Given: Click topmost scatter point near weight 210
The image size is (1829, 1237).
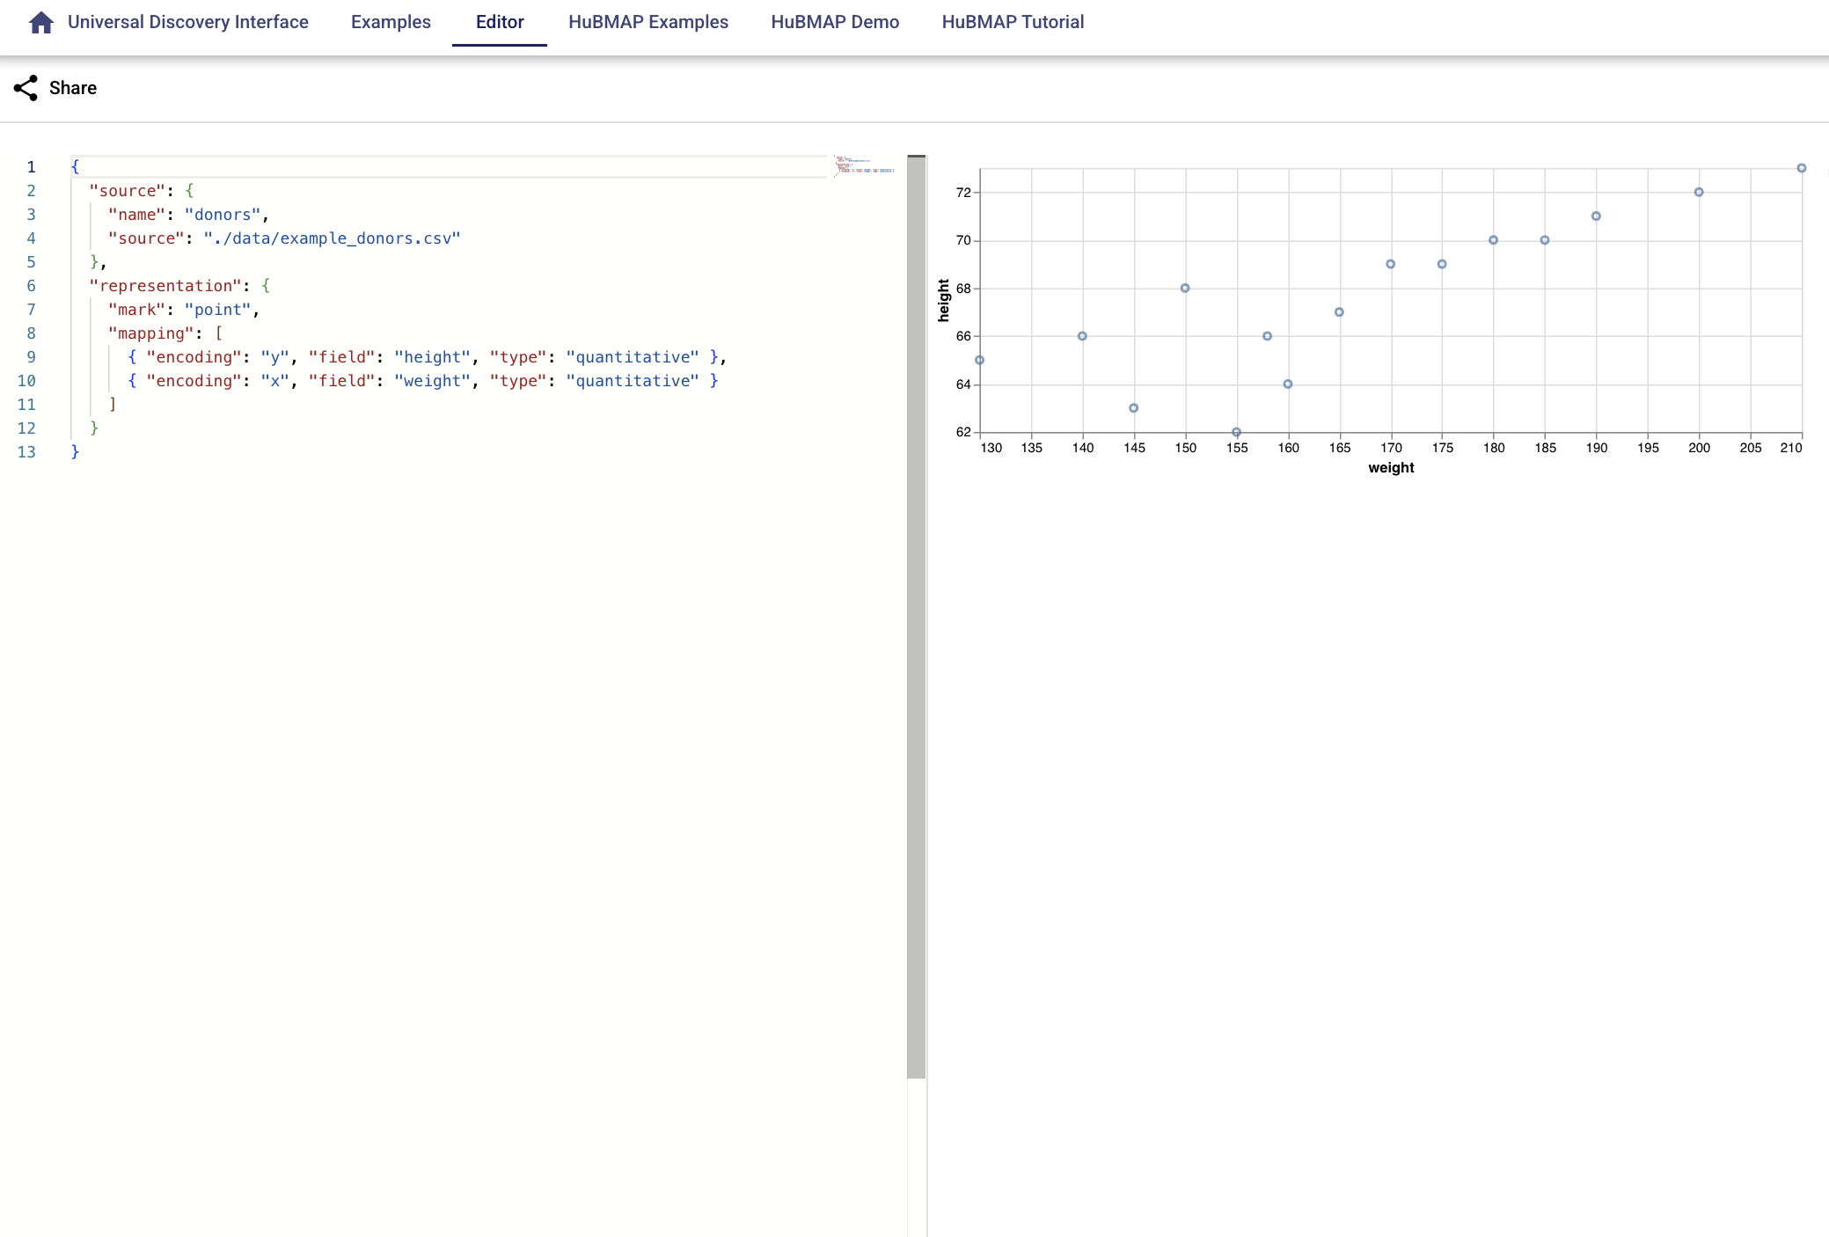Looking at the screenshot, I should coord(1801,168).
